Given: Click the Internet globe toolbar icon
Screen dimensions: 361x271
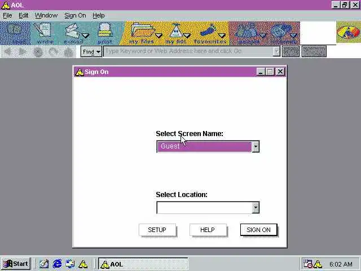Looking at the screenshot, I should coord(280,31).
